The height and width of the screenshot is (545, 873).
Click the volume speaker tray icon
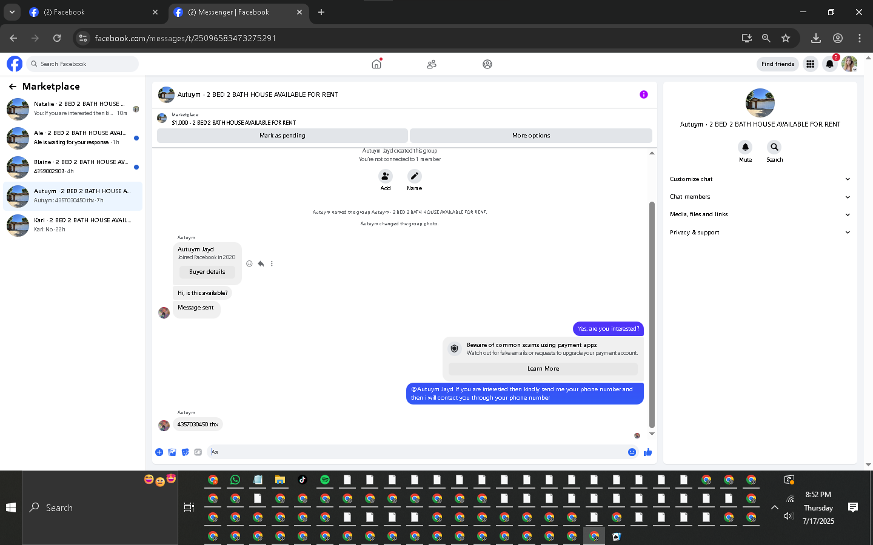789,516
